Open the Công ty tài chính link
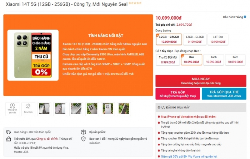Image resolution: width=250 pixels, height=159 pixels. pos(47,139)
